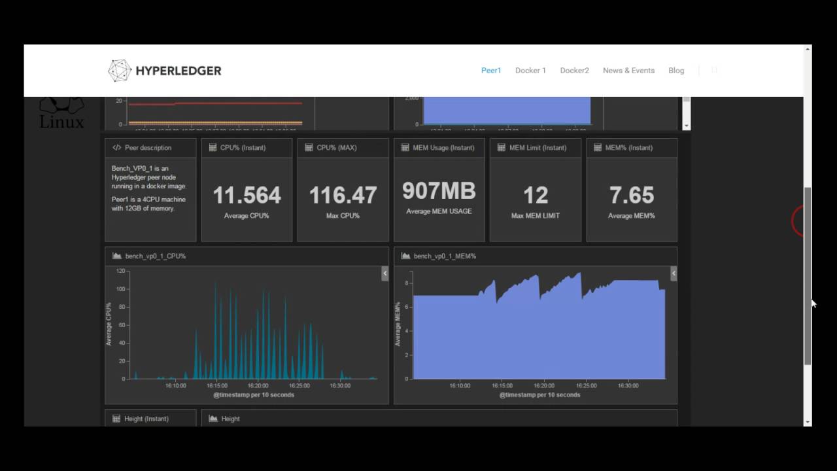Click the page vertical scrollbar thumb
The width and height of the screenshot is (837, 471).
pyautogui.click(x=808, y=275)
